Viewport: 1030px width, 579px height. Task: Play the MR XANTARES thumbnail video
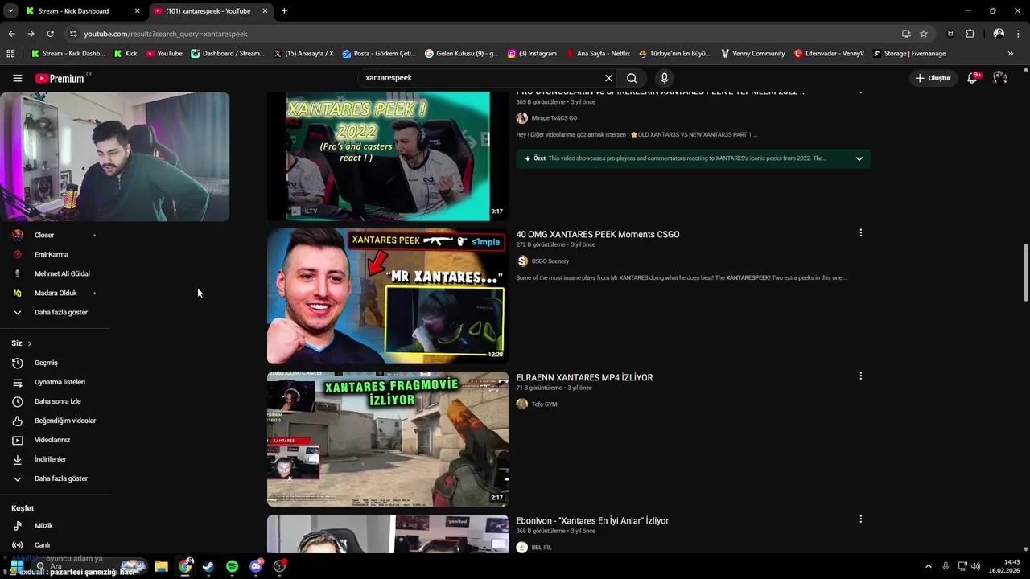tap(388, 296)
